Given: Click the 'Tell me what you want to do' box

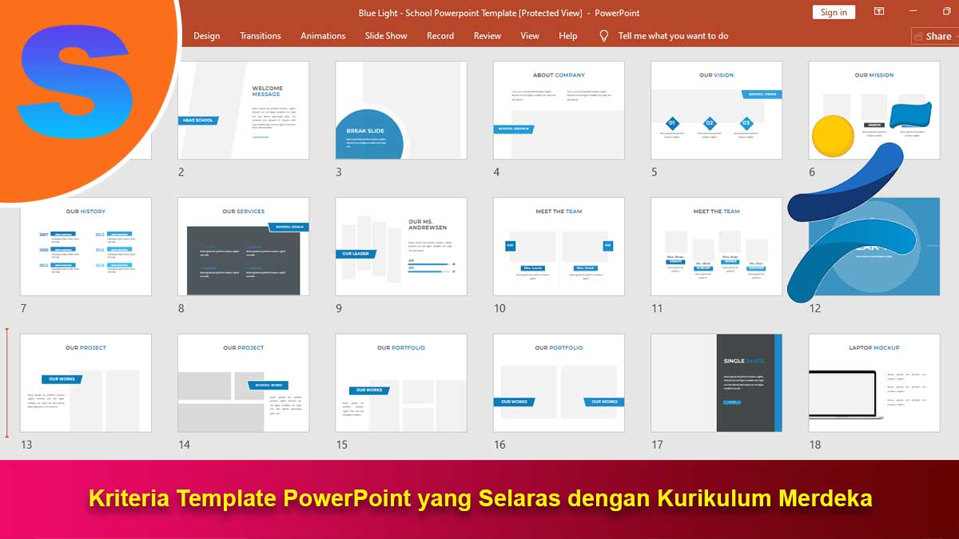Looking at the screenshot, I should tap(673, 36).
